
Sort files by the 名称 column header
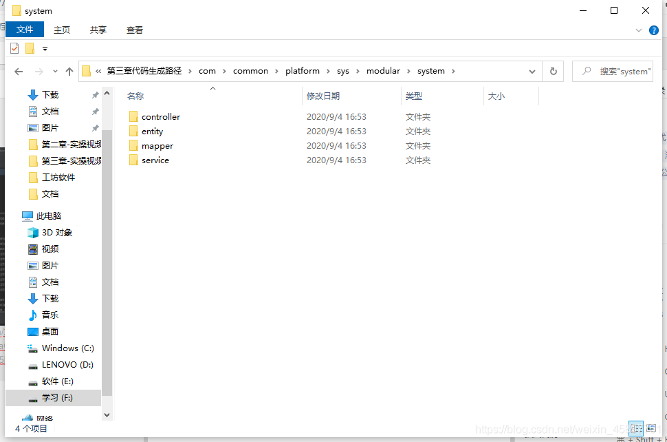coord(135,96)
